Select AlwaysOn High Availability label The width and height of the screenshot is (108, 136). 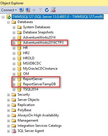coord(38,115)
